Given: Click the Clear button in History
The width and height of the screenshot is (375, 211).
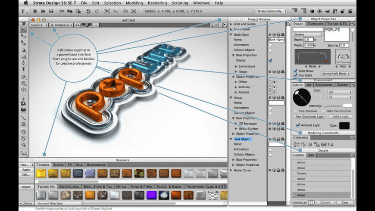Looking at the screenshot, I should point(345,202).
